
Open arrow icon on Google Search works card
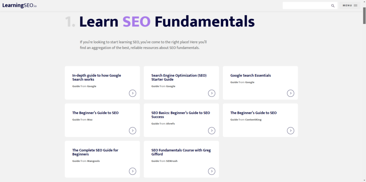coord(133,93)
